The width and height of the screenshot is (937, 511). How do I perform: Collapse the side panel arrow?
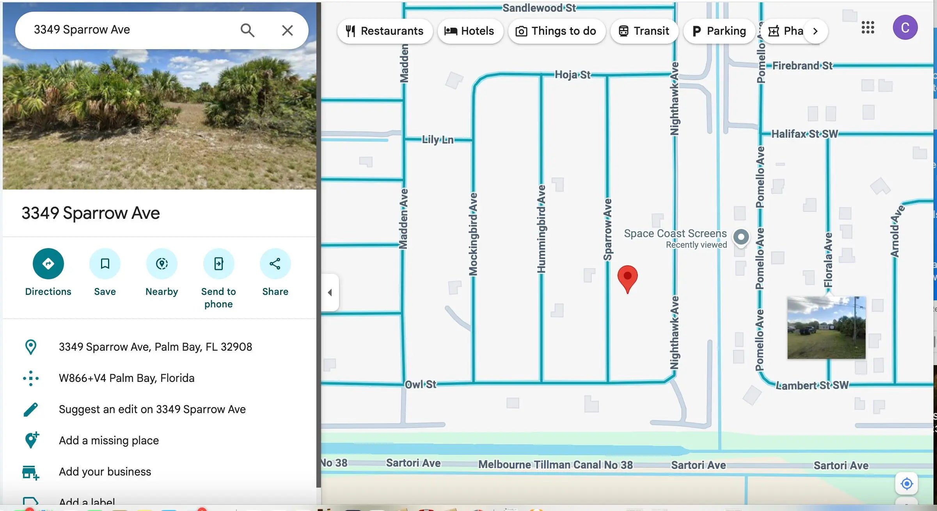[x=330, y=293]
